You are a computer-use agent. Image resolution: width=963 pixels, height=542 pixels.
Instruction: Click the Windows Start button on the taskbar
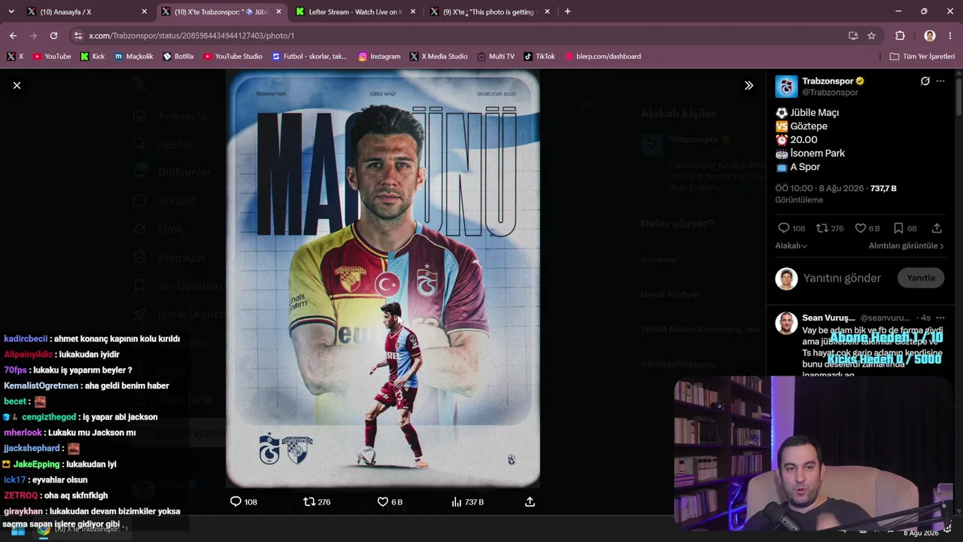[17, 530]
